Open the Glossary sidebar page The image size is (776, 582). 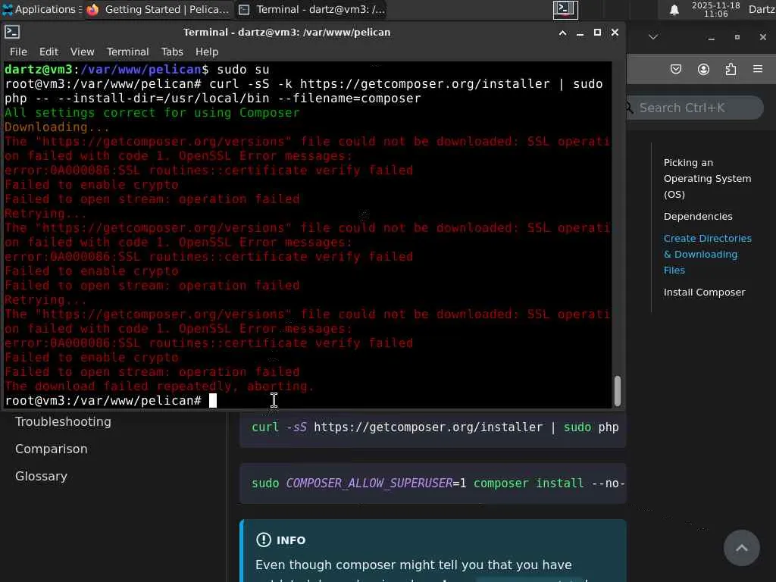click(41, 476)
